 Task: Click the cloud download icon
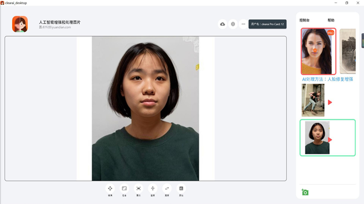pyautogui.click(x=222, y=24)
